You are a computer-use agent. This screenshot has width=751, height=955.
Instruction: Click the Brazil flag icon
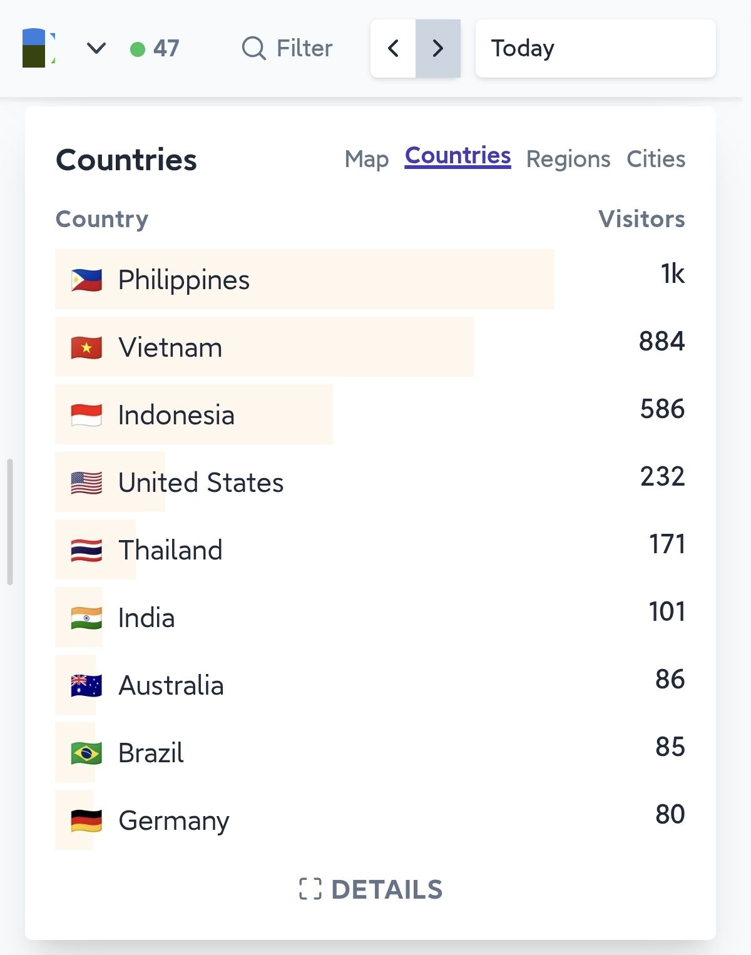tap(86, 753)
